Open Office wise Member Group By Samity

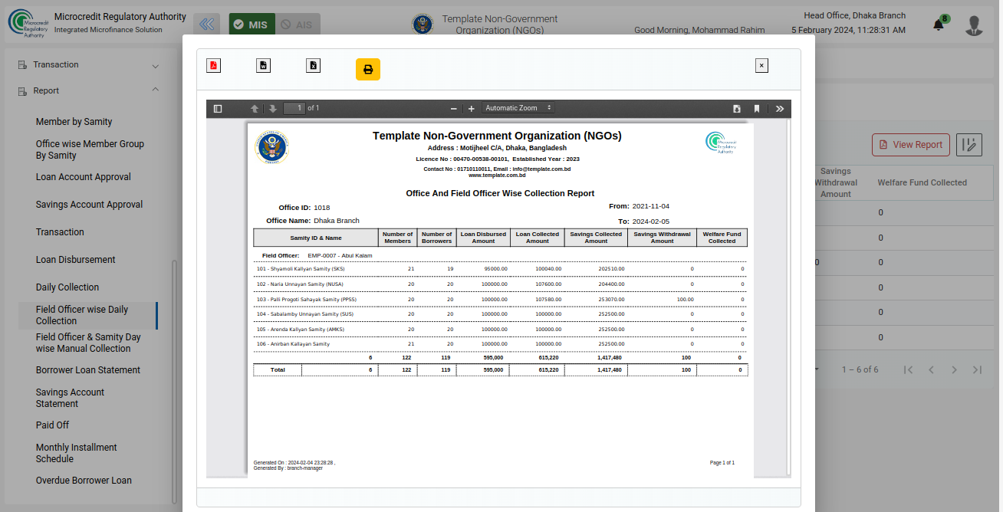point(90,149)
